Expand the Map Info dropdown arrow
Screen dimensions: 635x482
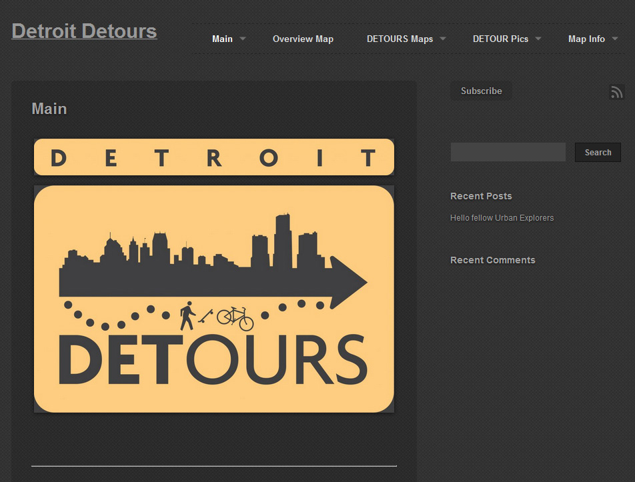615,39
